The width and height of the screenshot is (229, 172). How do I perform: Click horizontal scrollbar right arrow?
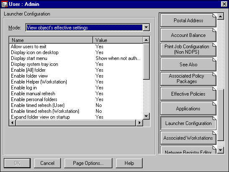click(x=139, y=123)
